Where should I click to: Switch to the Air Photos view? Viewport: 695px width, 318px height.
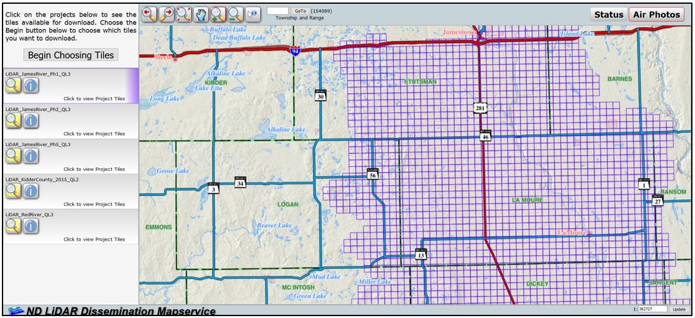click(656, 14)
